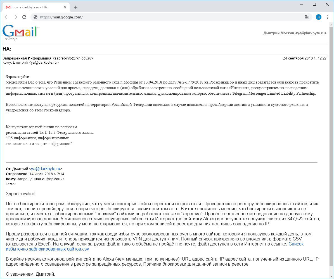Open the 'Список избыточно заблокированных сайтов.csv' link

pos(155,246)
